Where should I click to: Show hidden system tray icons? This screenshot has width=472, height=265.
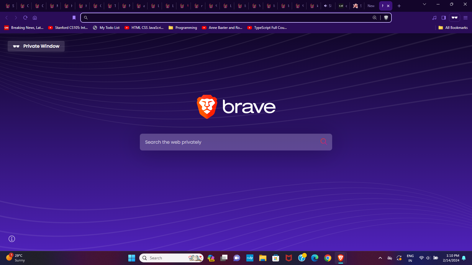pos(380,258)
